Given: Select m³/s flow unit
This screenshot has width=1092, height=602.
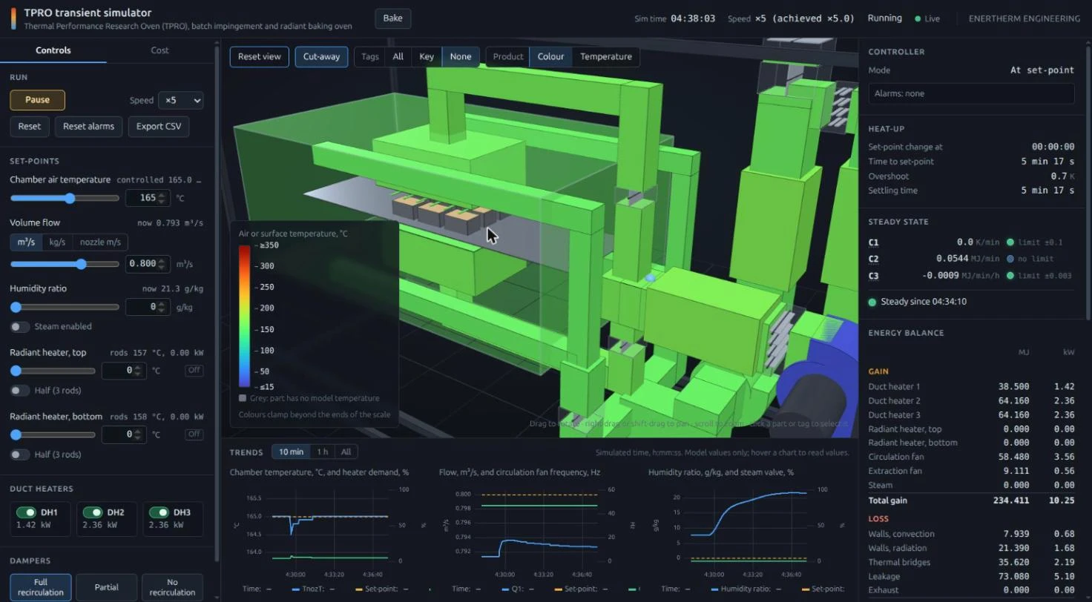Looking at the screenshot, I should [x=26, y=242].
